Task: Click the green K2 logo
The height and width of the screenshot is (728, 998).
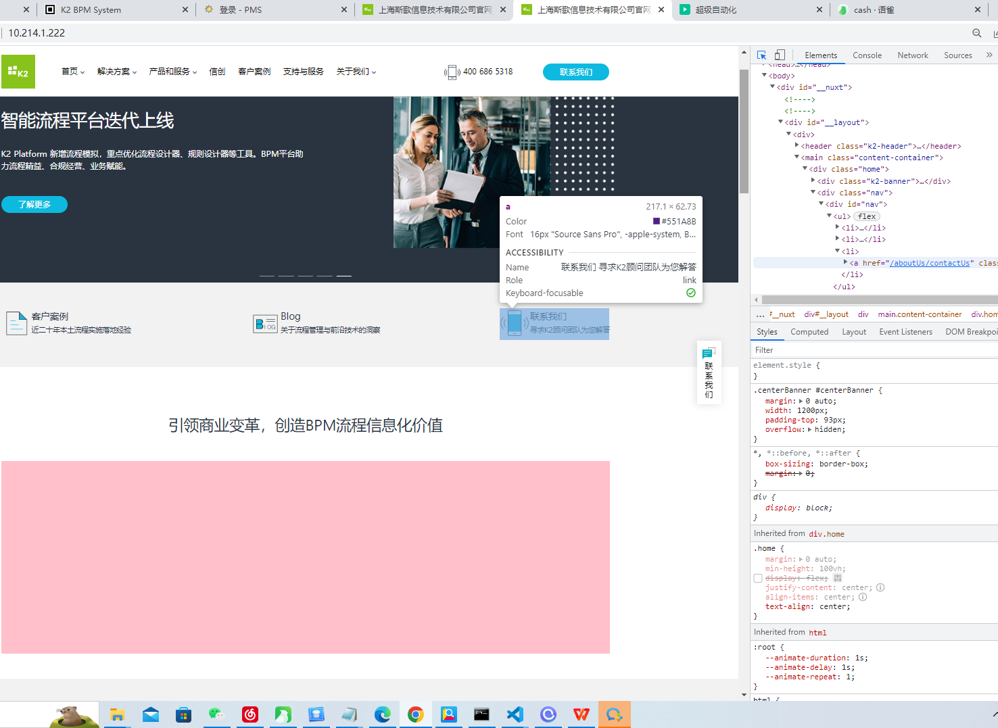Action: (x=18, y=72)
